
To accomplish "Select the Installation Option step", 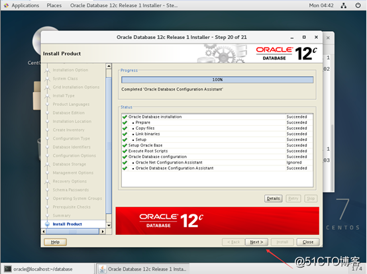I will [70, 70].
